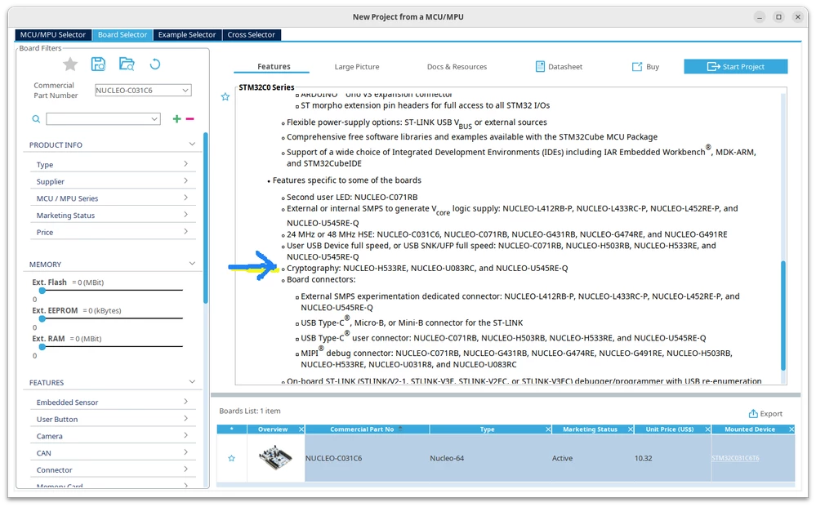Open the Datasheet document
816x507 pixels.
coord(559,67)
